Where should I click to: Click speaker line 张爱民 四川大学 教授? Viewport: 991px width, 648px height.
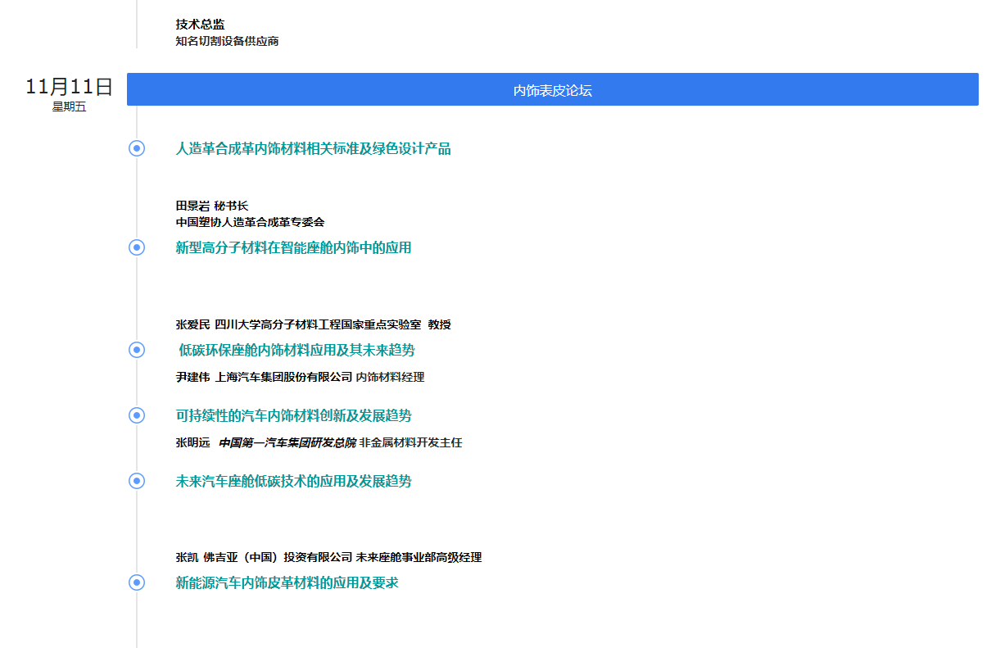pyautogui.click(x=313, y=324)
